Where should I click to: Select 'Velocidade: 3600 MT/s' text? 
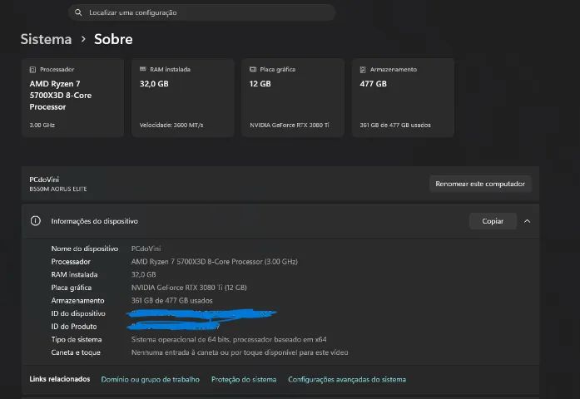coord(171,125)
